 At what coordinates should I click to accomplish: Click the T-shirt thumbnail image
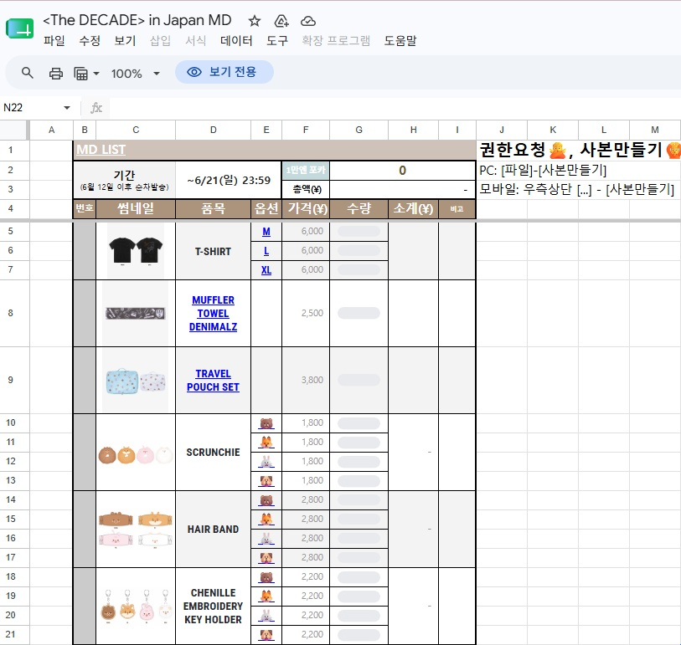point(136,251)
